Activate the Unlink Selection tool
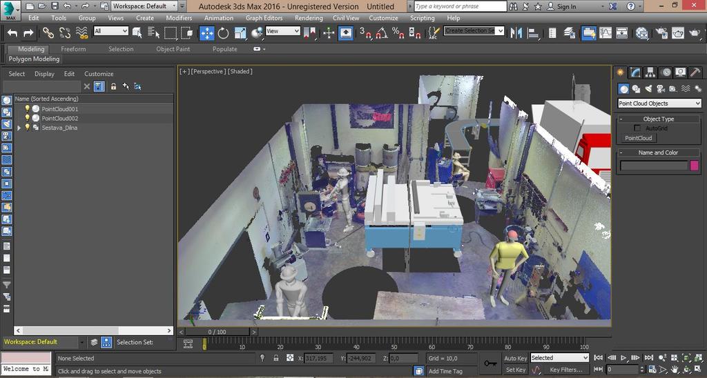This screenshot has width=707, height=378. click(65, 33)
